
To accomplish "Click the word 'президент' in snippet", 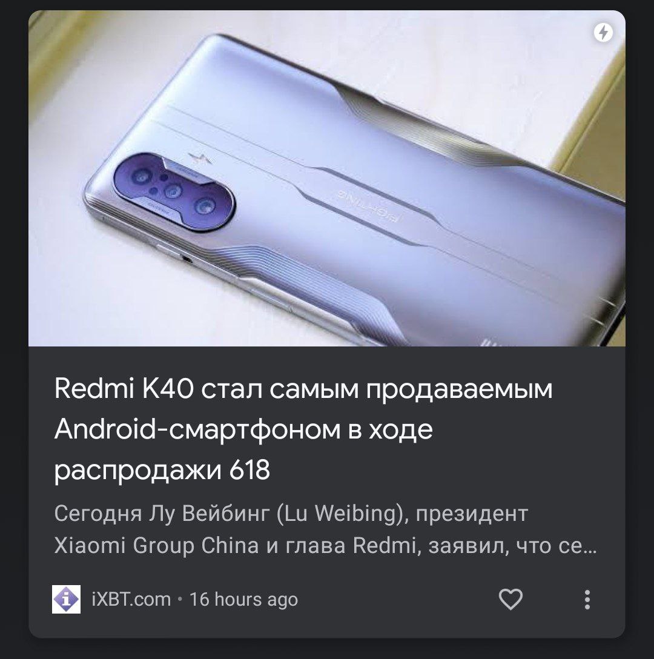I will point(472,514).
